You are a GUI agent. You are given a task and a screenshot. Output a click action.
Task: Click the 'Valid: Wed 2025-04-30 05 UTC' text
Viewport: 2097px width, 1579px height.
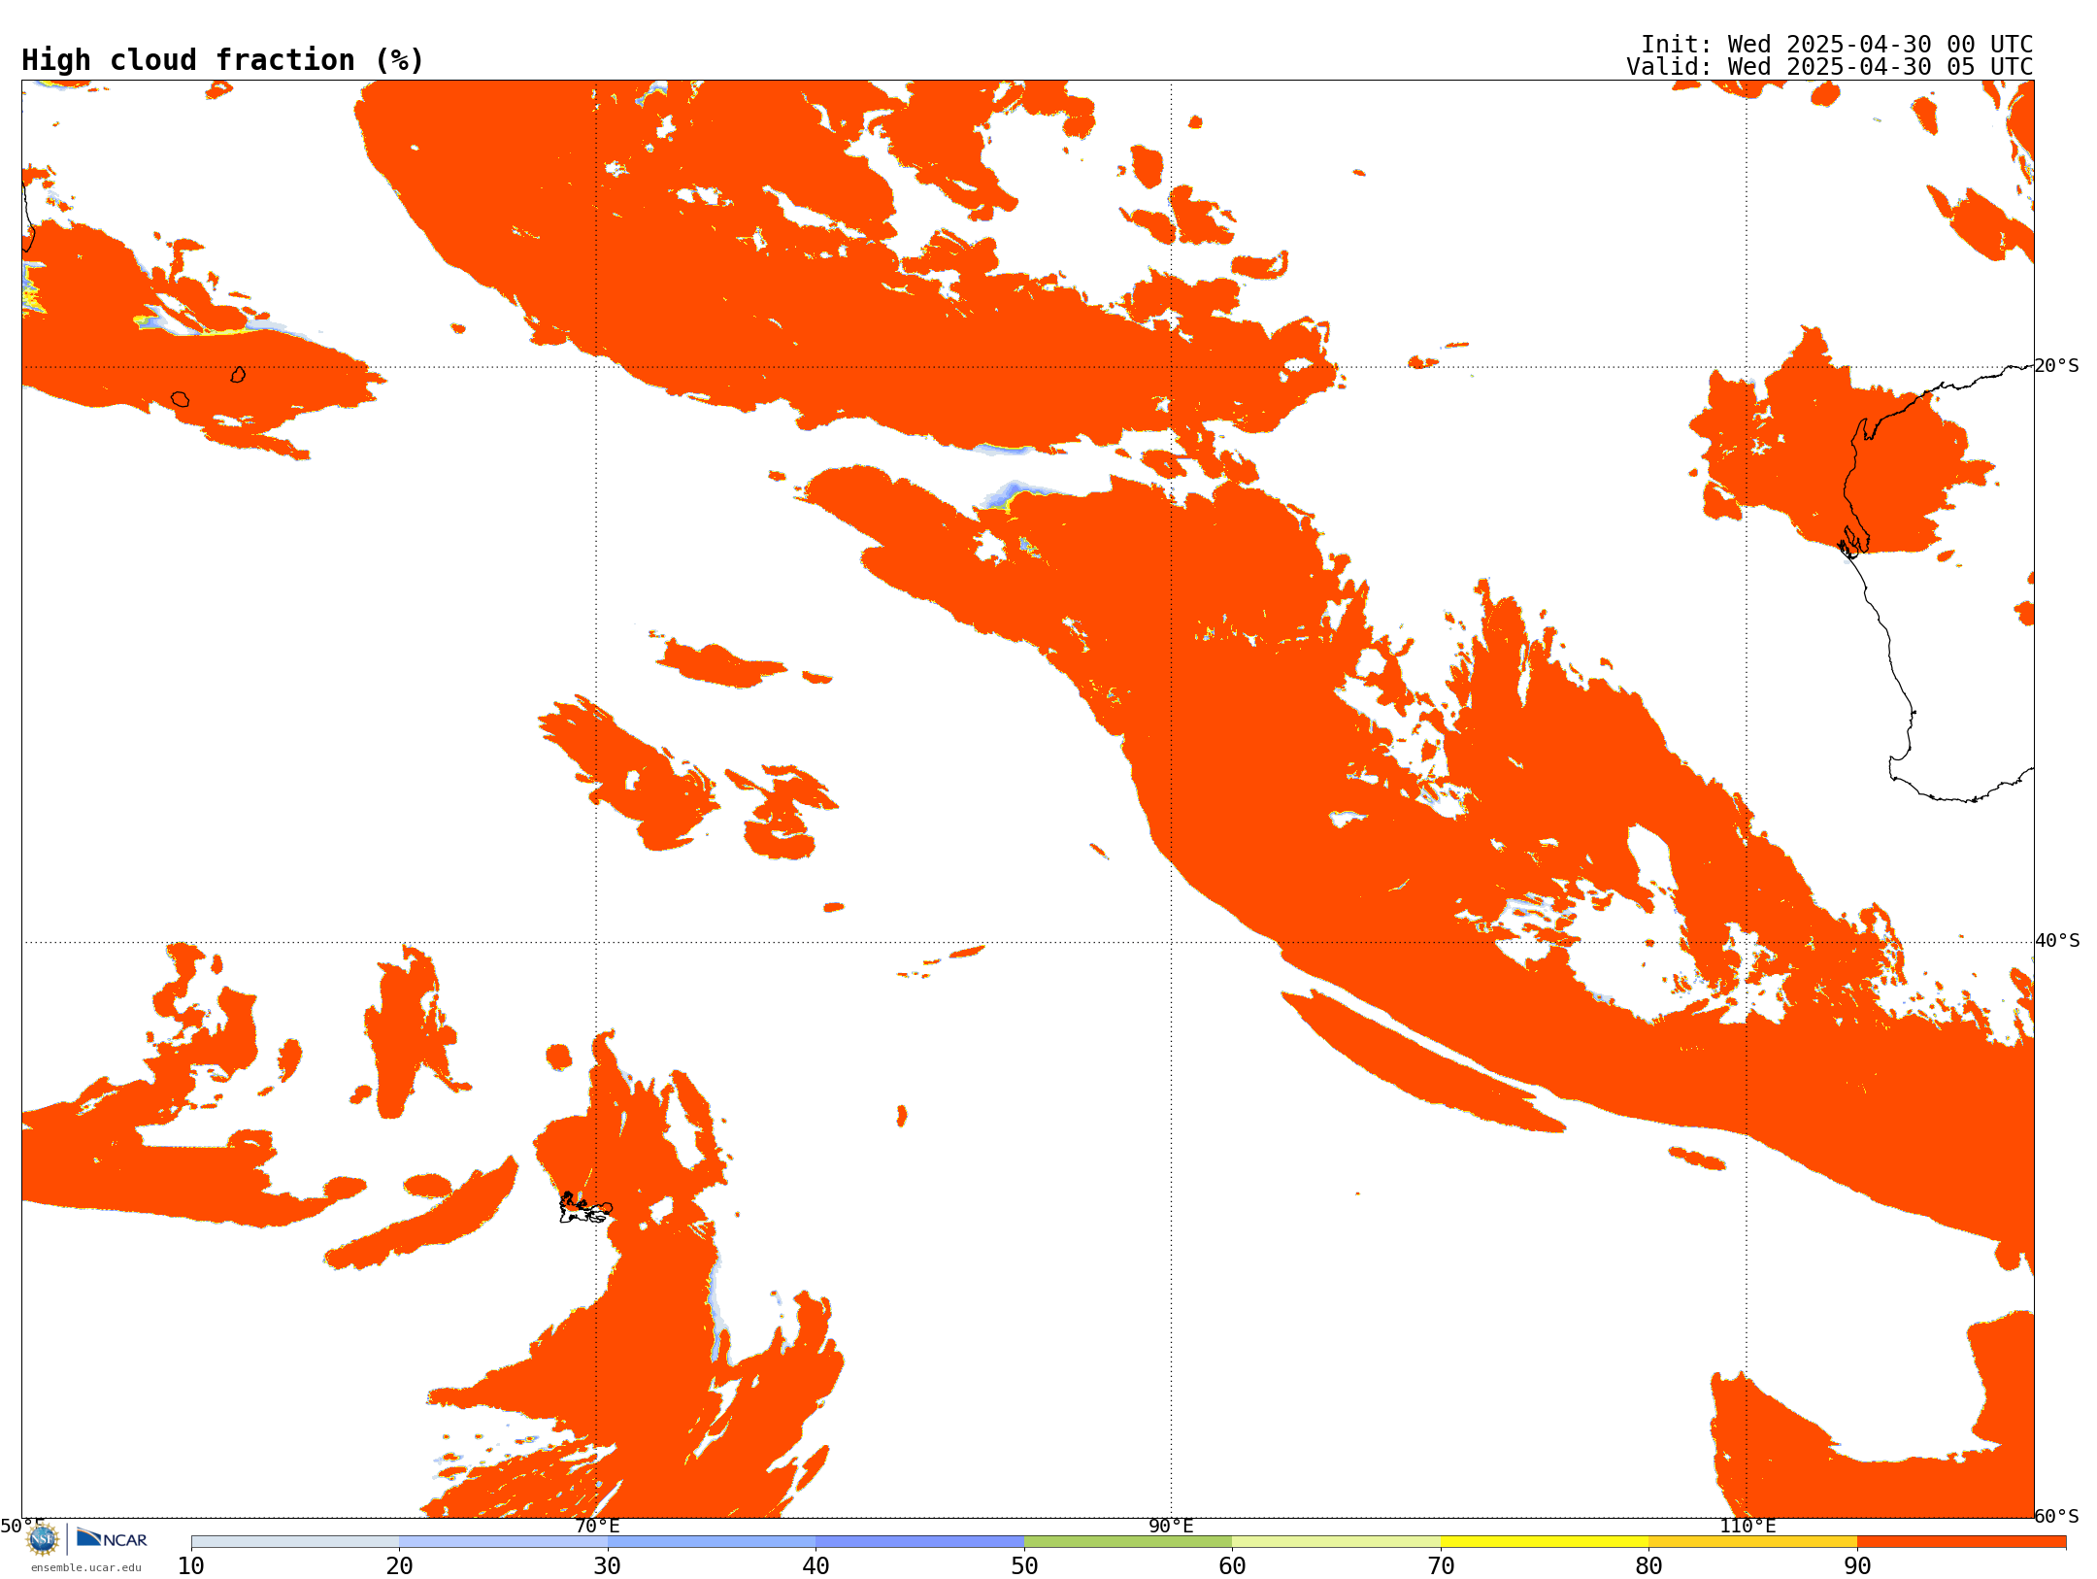1830,67
